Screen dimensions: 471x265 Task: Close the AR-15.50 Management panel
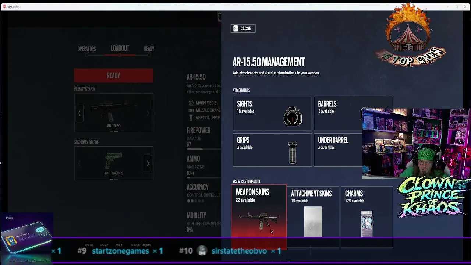pyautogui.click(x=243, y=28)
